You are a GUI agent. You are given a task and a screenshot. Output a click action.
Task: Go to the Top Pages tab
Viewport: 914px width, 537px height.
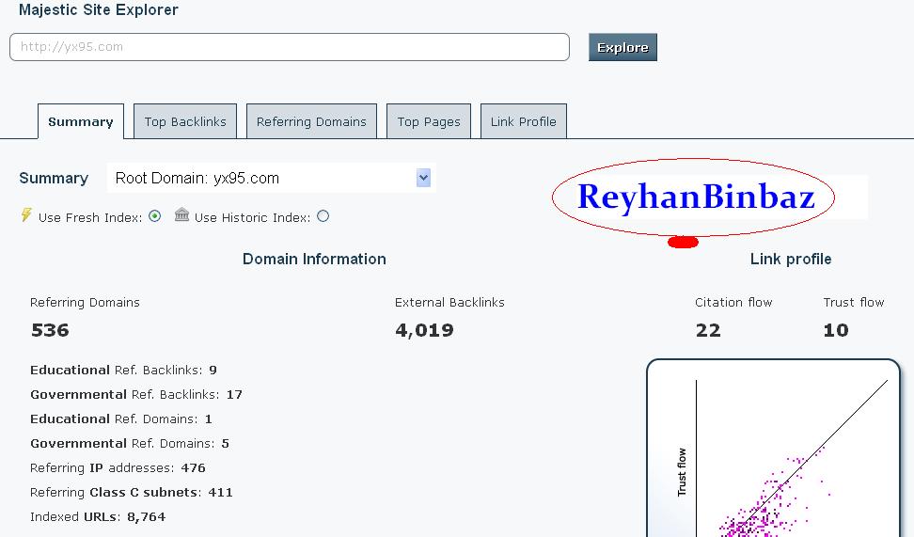(x=429, y=121)
